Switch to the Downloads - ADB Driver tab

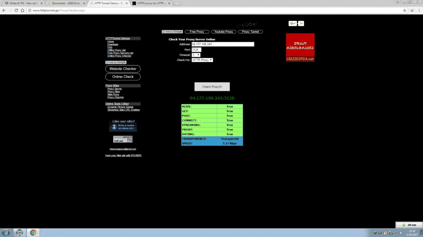point(66,3)
